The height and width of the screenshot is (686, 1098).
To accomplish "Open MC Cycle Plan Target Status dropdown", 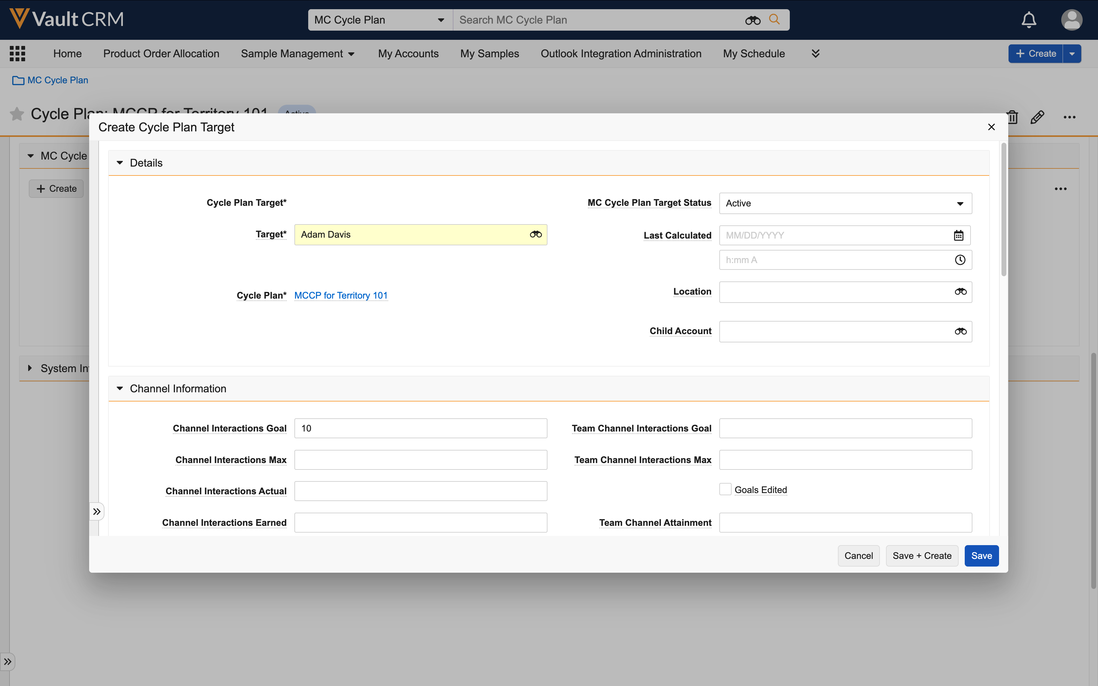I will tap(845, 203).
